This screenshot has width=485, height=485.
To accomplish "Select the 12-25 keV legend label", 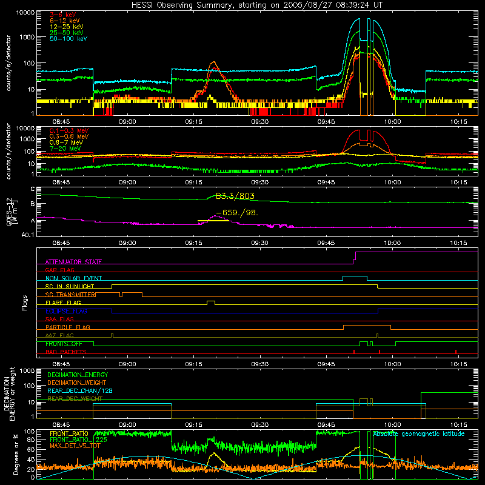I will (67, 27).
